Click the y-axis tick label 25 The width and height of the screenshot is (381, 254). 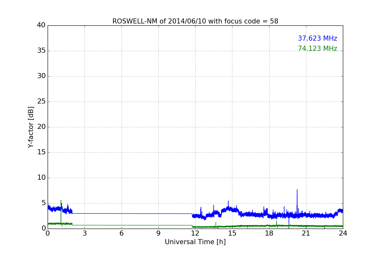point(41,102)
